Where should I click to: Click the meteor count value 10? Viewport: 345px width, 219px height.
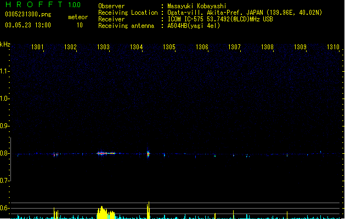[80, 25]
